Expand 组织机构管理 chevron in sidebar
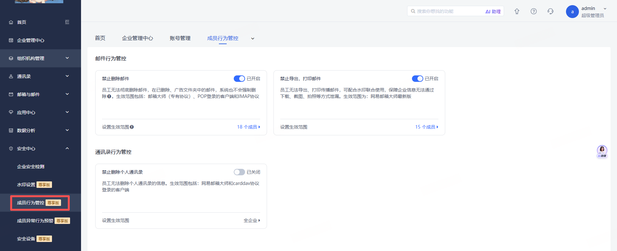Image resolution: width=617 pixels, height=251 pixels. coord(67,58)
